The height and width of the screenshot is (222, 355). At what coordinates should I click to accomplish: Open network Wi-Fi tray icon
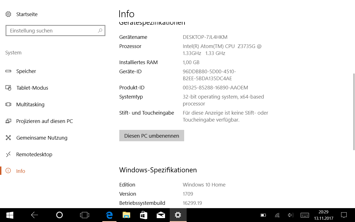click(x=277, y=215)
